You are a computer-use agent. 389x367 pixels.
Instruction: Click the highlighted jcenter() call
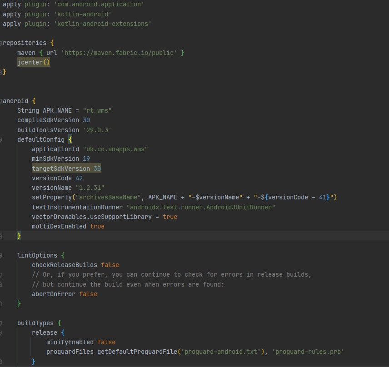click(x=34, y=62)
